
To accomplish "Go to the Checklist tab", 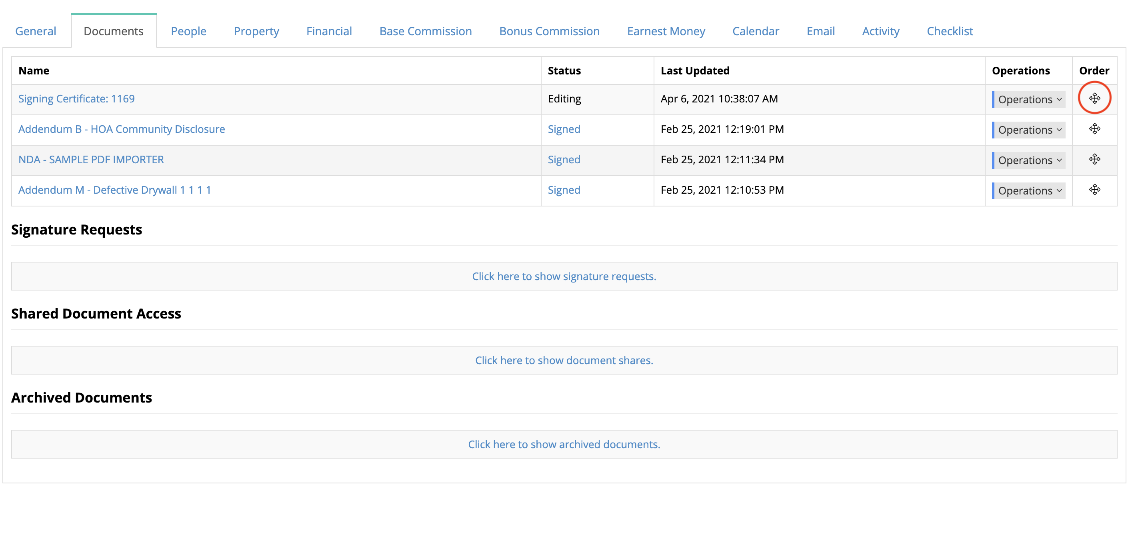I will click(950, 31).
